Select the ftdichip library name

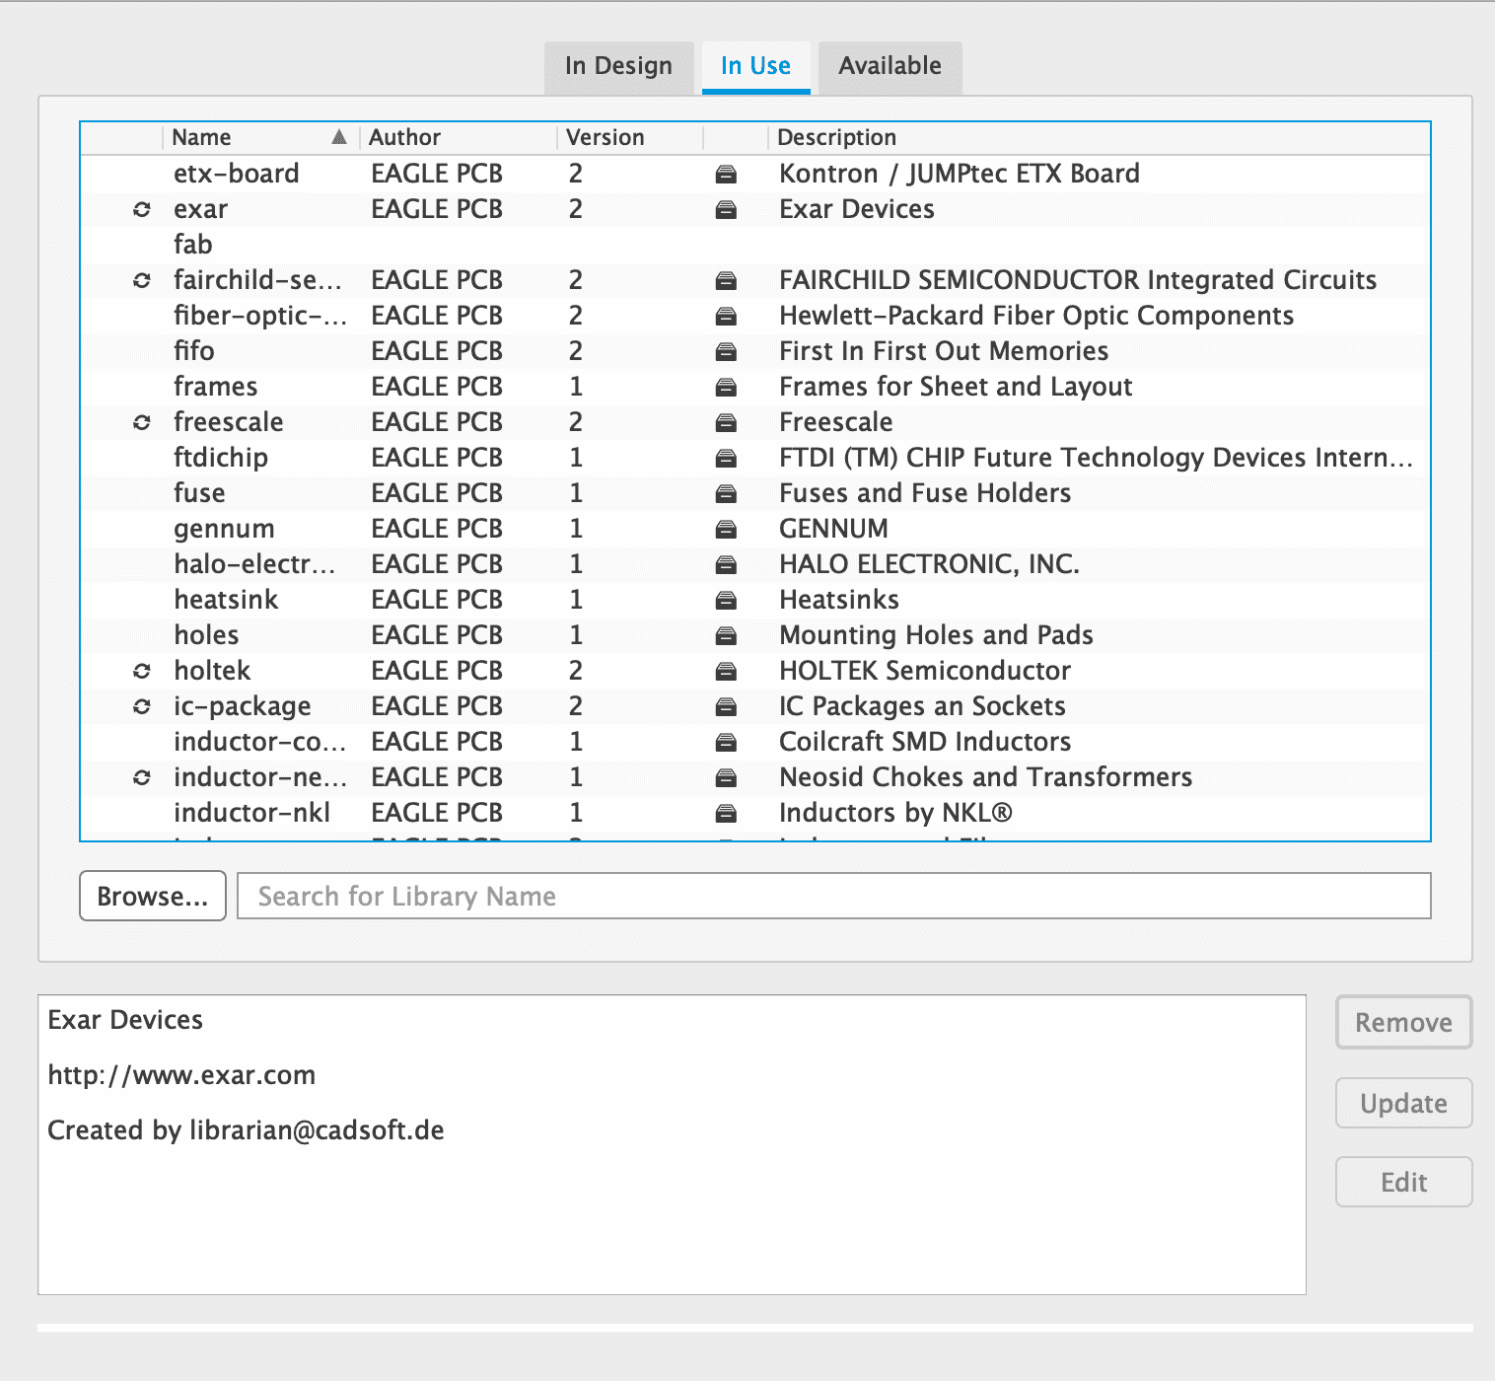[221, 458]
